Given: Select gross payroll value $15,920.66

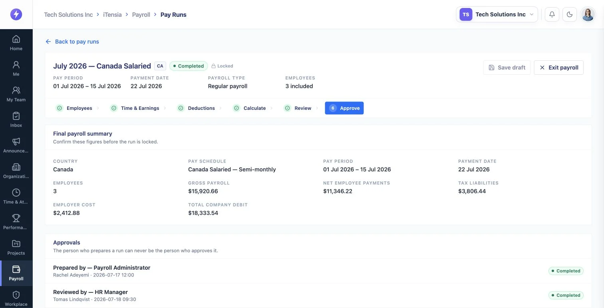Looking at the screenshot, I should tap(203, 191).
